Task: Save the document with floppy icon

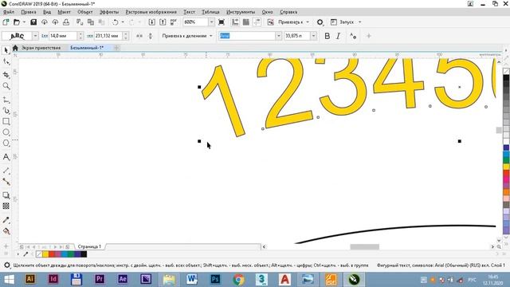Action: (x=33, y=22)
